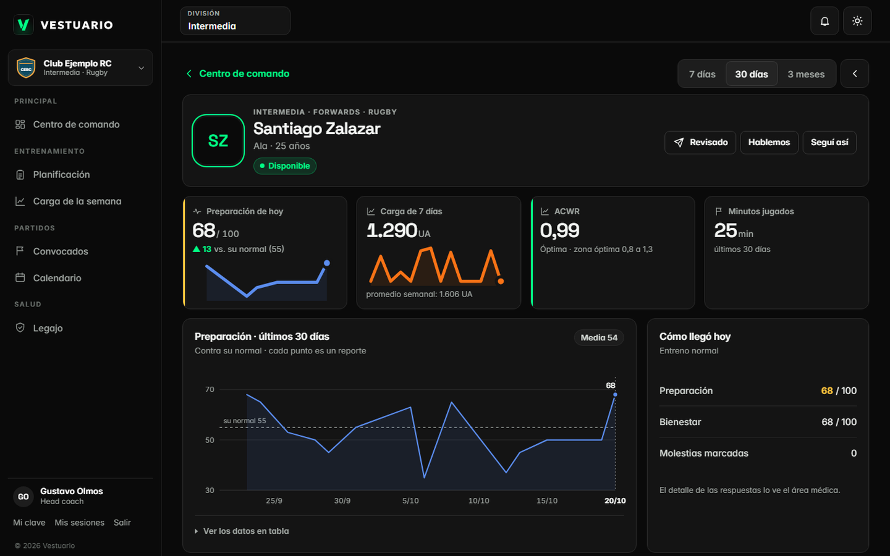Click the Media 54 badge
This screenshot has width=890, height=556.
tap(599, 337)
